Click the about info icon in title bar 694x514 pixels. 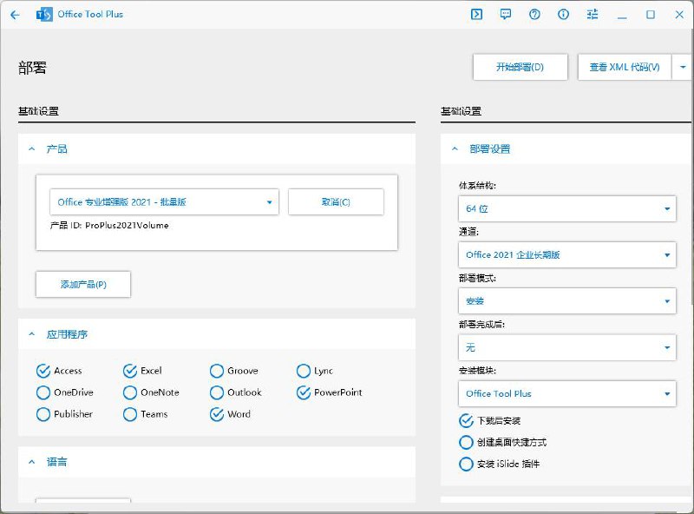point(564,14)
